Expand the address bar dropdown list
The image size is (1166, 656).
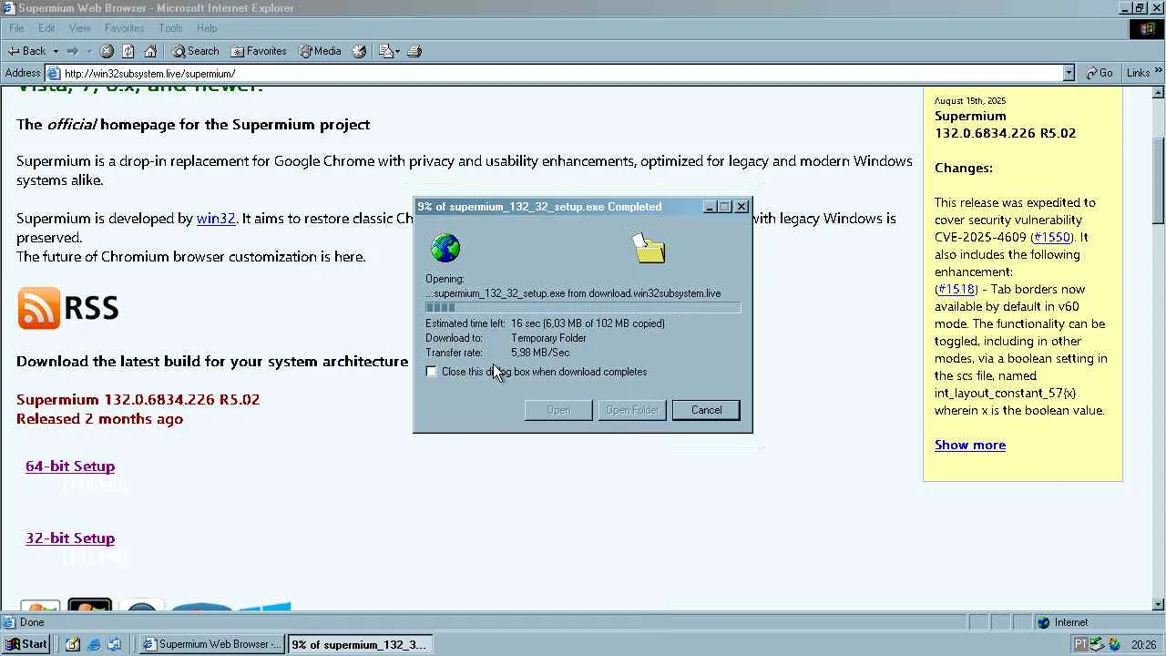[x=1069, y=73]
